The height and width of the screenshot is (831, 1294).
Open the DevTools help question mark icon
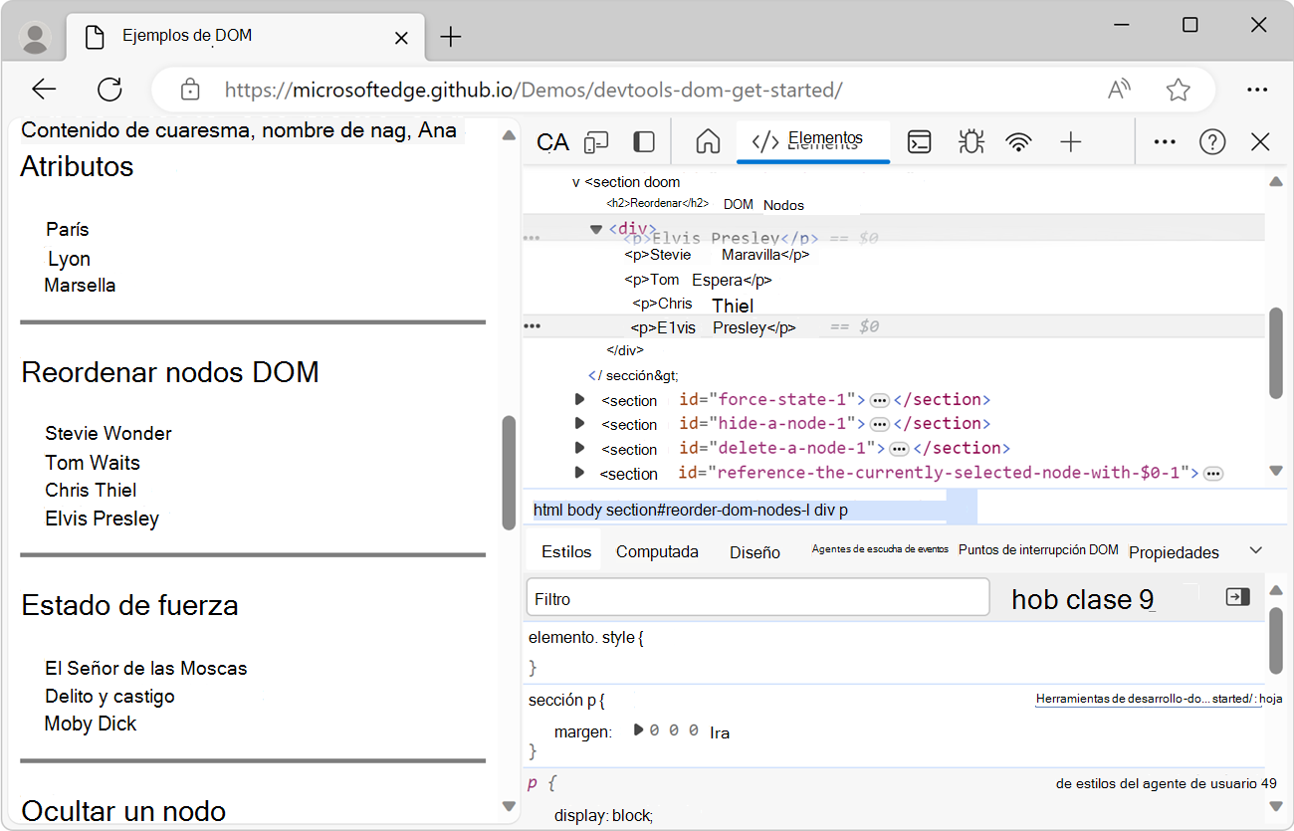(1211, 142)
